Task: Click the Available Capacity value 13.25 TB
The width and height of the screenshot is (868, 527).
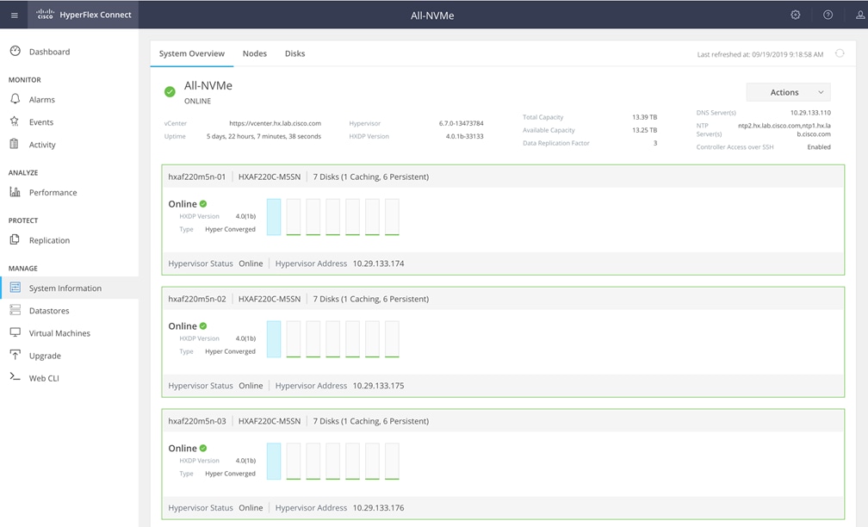Action: pos(644,130)
